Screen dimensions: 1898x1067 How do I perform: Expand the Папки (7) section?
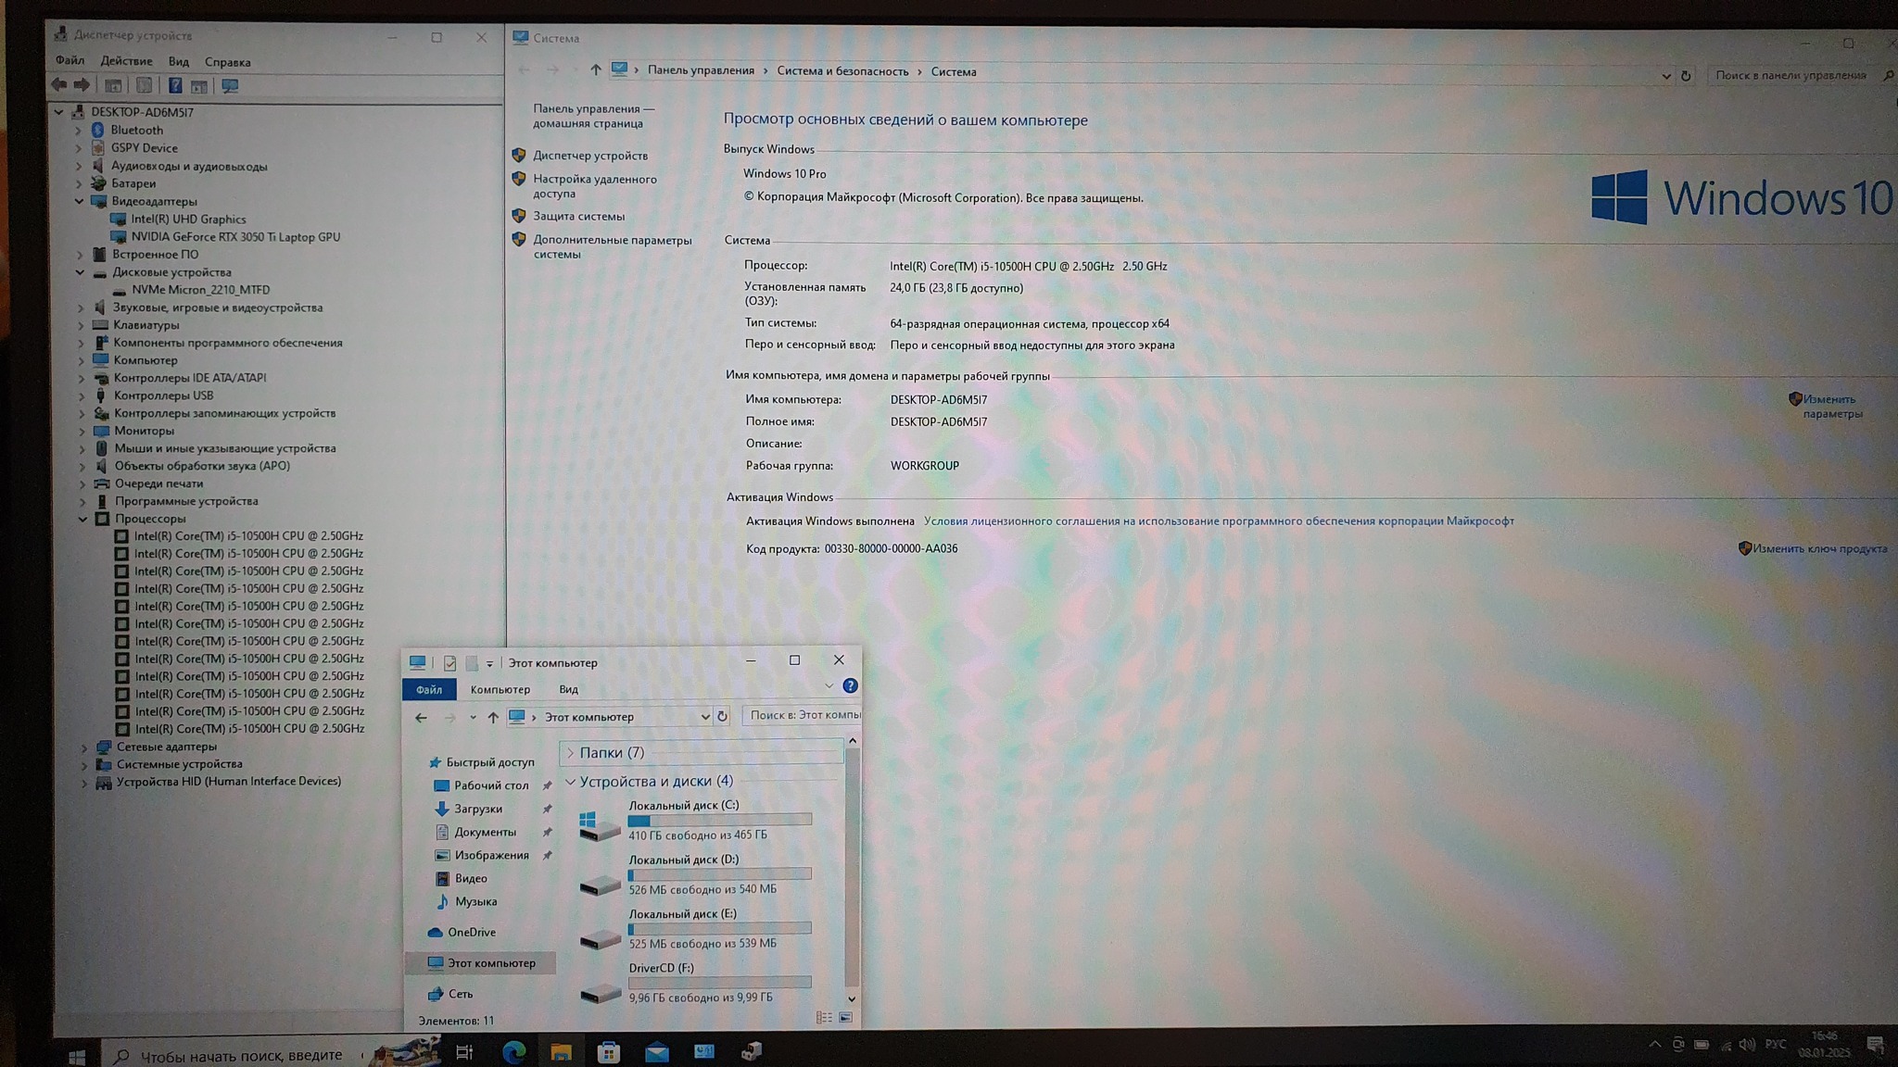coord(571,753)
